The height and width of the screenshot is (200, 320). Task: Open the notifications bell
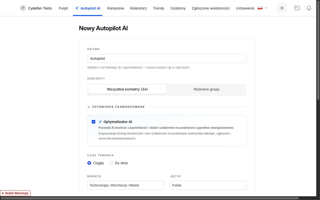coord(309,8)
